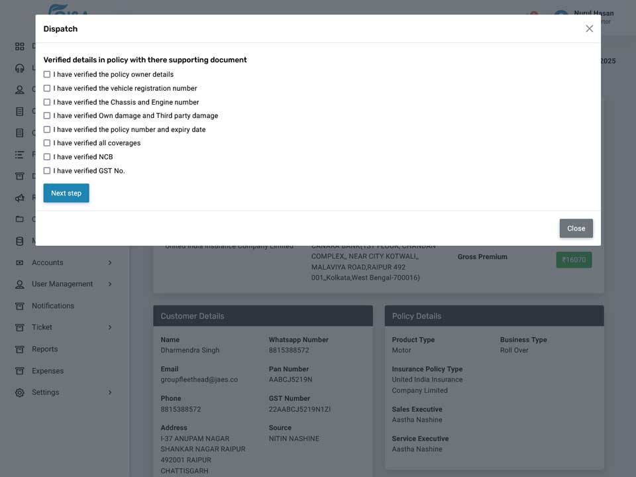This screenshot has height=477, width=636.
Task: Click the dashboard grid icon in sidebar
Action: (19, 46)
